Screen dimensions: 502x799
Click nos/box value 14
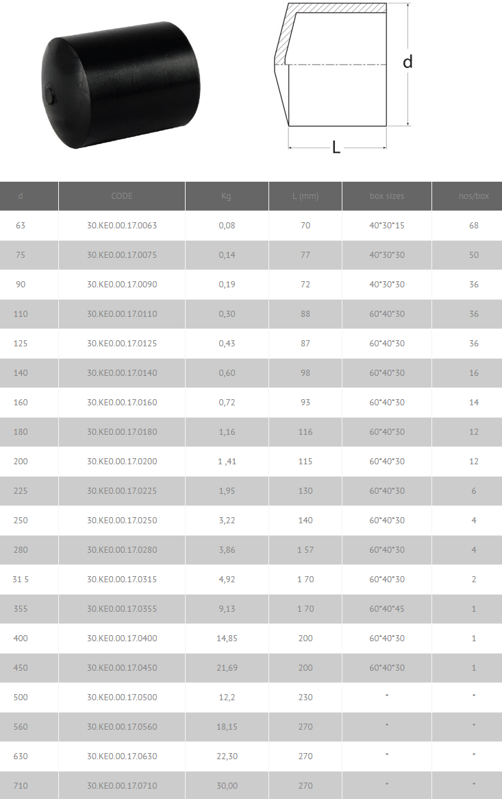pos(473,403)
